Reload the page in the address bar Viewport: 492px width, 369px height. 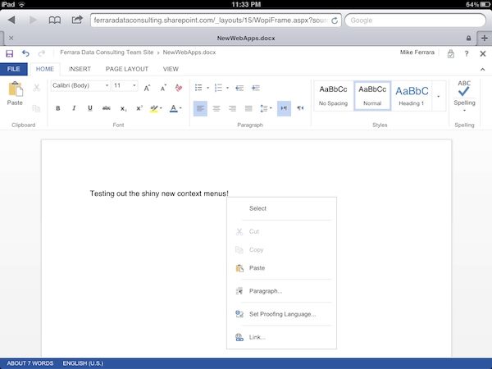point(335,20)
